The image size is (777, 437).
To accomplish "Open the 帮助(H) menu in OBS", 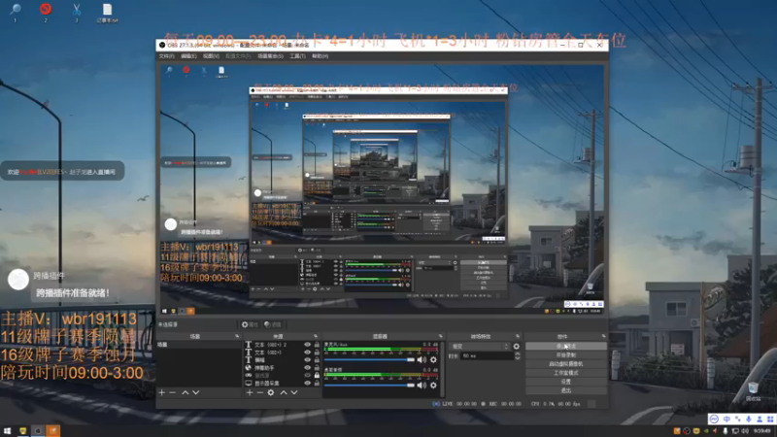I will coord(321,56).
